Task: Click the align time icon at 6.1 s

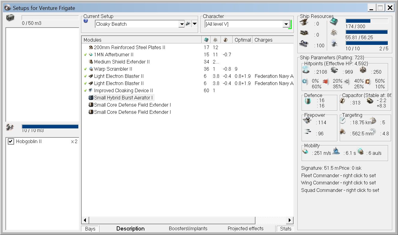Action: 336,151
